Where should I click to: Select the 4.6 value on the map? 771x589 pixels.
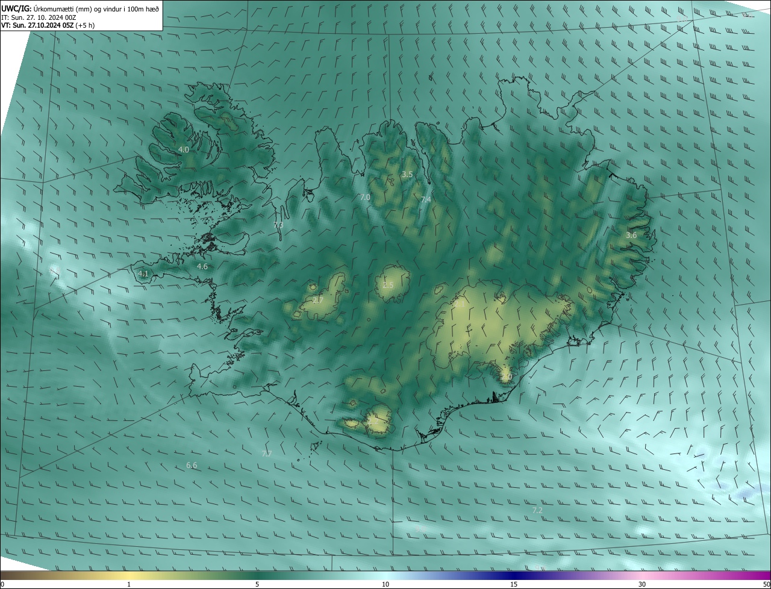pos(202,266)
